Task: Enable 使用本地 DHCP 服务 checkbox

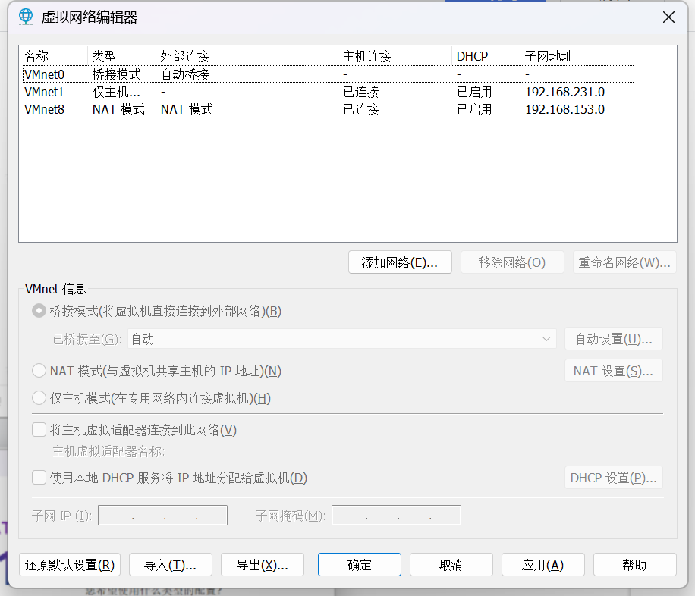Action: tap(39, 478)
